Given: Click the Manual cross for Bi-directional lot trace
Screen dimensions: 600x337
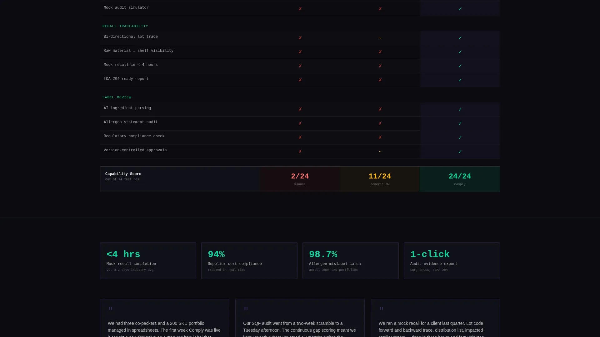Looking at the screenshot, I should tap(300, 38).
